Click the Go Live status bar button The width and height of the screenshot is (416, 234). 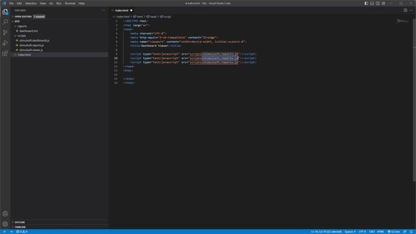(394, 231)
